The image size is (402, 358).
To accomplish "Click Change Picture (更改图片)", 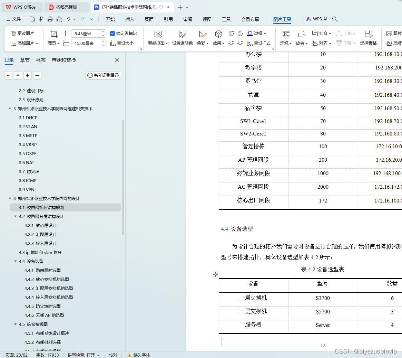I will click(x=22, y=34).
